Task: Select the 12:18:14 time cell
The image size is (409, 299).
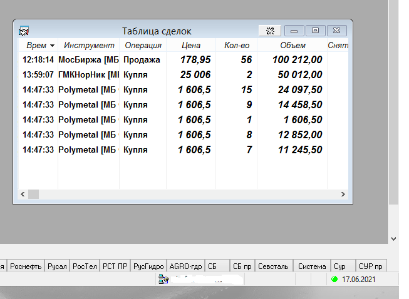Action: [38, 59]
